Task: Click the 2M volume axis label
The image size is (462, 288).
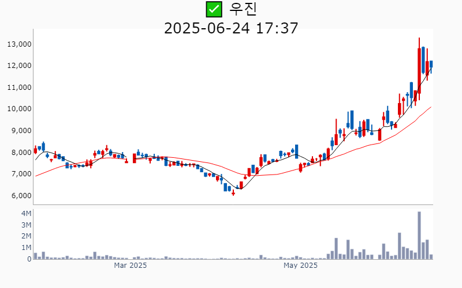Action: (26, 236)
